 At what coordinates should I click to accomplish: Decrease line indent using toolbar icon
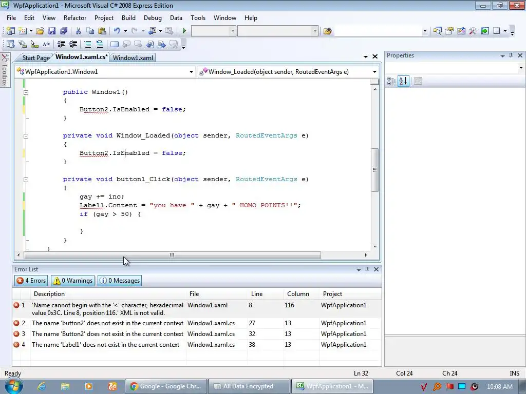(61, 44)
